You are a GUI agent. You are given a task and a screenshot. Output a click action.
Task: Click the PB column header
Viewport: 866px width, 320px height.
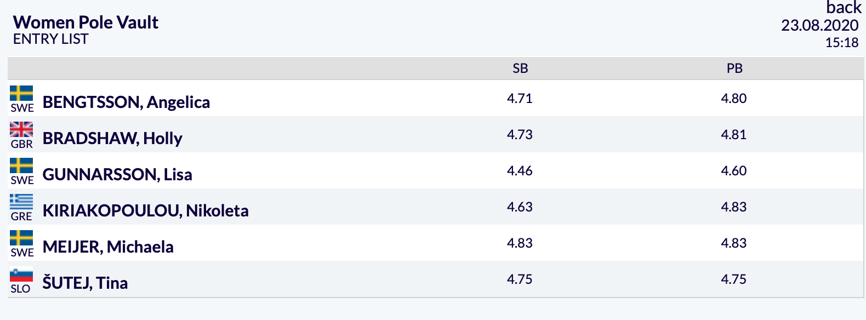pyautogui.click(x=734, y=68)
